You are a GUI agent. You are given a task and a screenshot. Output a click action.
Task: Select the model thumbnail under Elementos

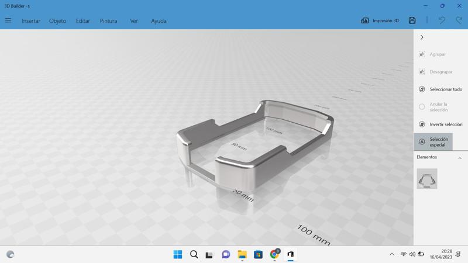(427, 179)
